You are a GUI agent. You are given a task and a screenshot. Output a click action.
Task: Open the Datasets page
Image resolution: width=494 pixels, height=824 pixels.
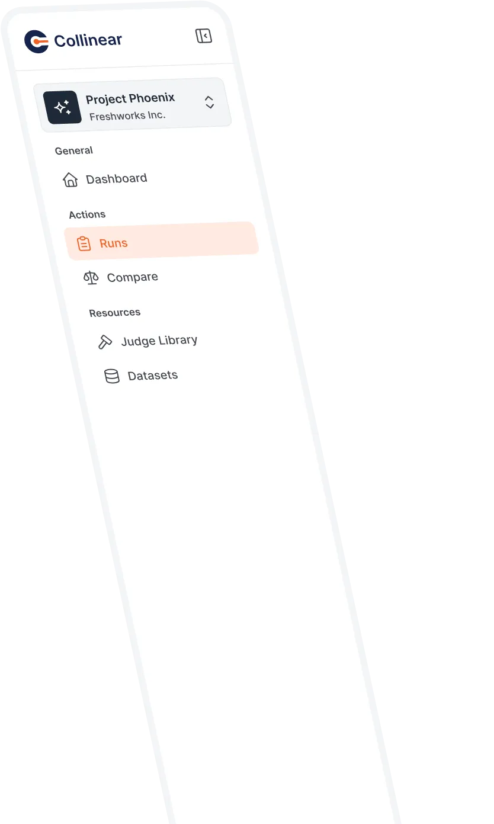pyautogui.click(x=142, y=376)
